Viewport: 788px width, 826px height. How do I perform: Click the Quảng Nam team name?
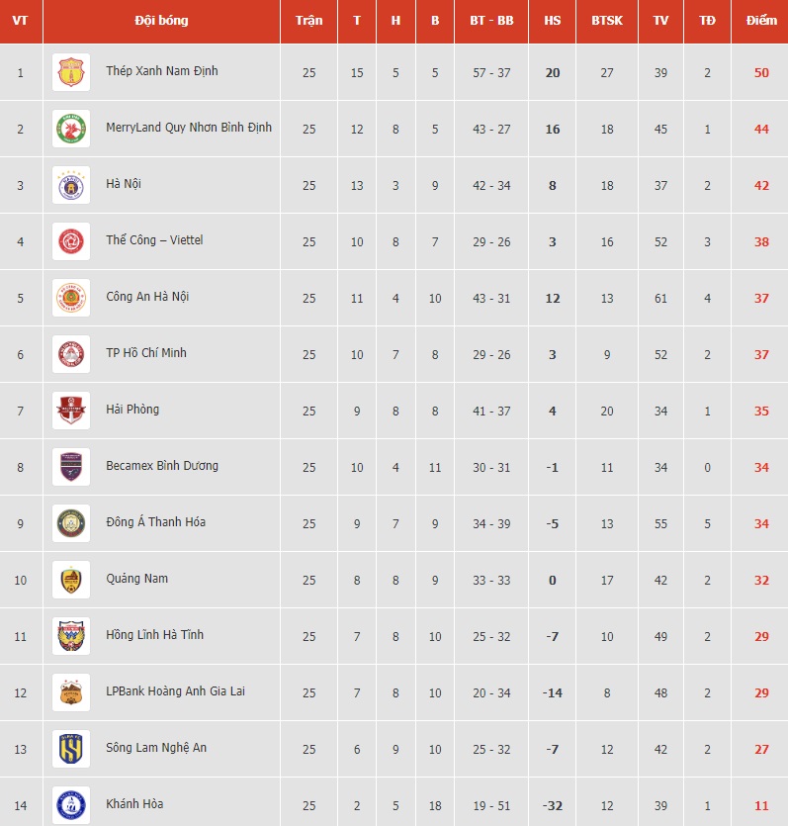click(136, 579)
